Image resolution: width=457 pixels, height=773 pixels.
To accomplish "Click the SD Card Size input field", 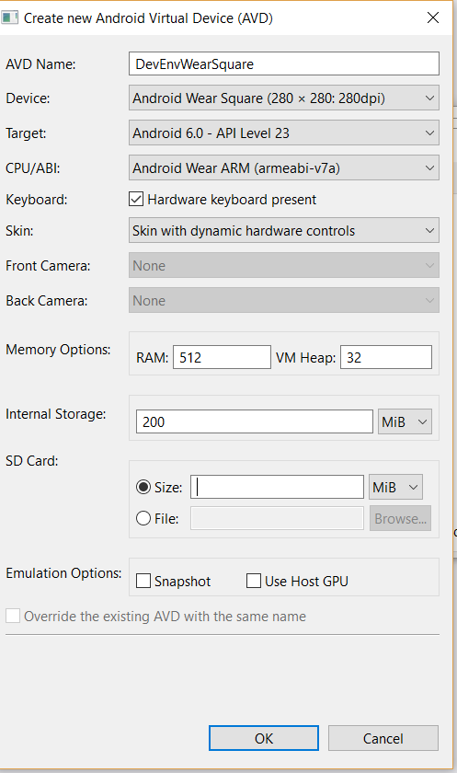I will coord(278,487).
